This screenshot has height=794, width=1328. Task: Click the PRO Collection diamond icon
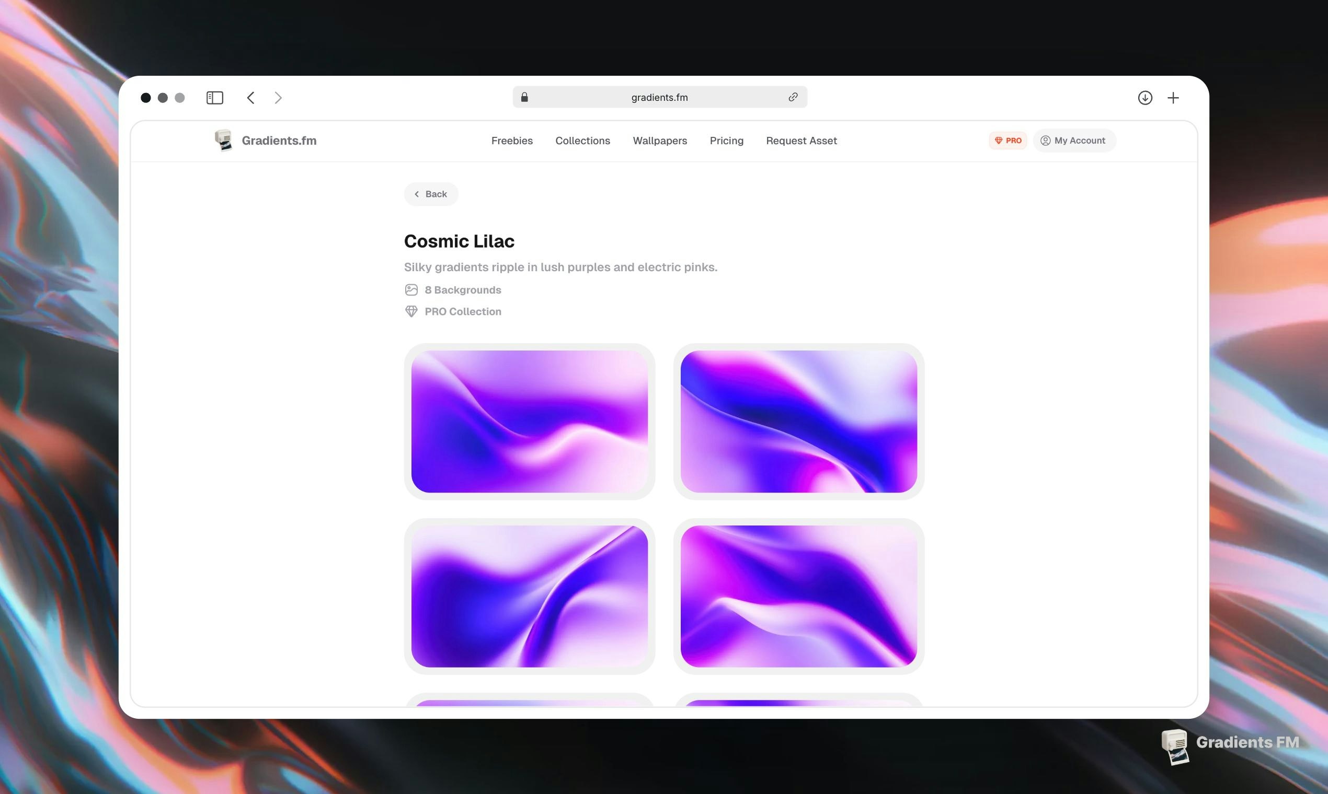point(411,311)
